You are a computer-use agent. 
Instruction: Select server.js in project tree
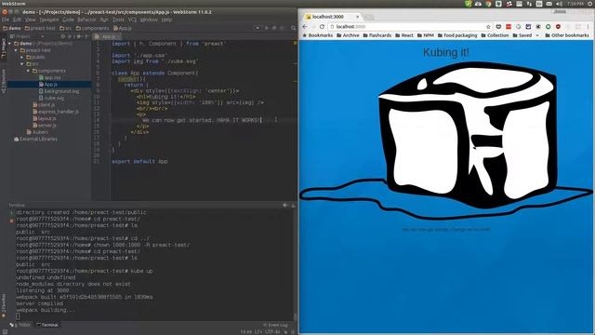click(x=45, y=126)
